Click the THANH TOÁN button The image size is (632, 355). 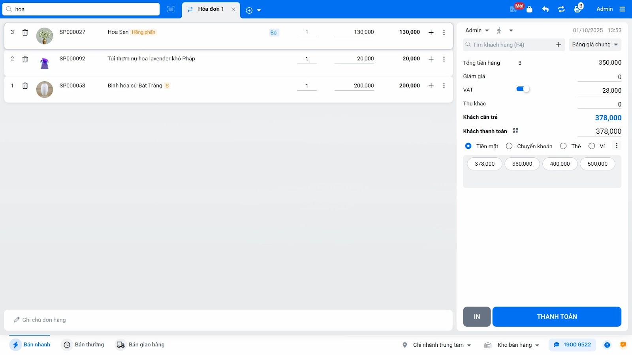557,317
